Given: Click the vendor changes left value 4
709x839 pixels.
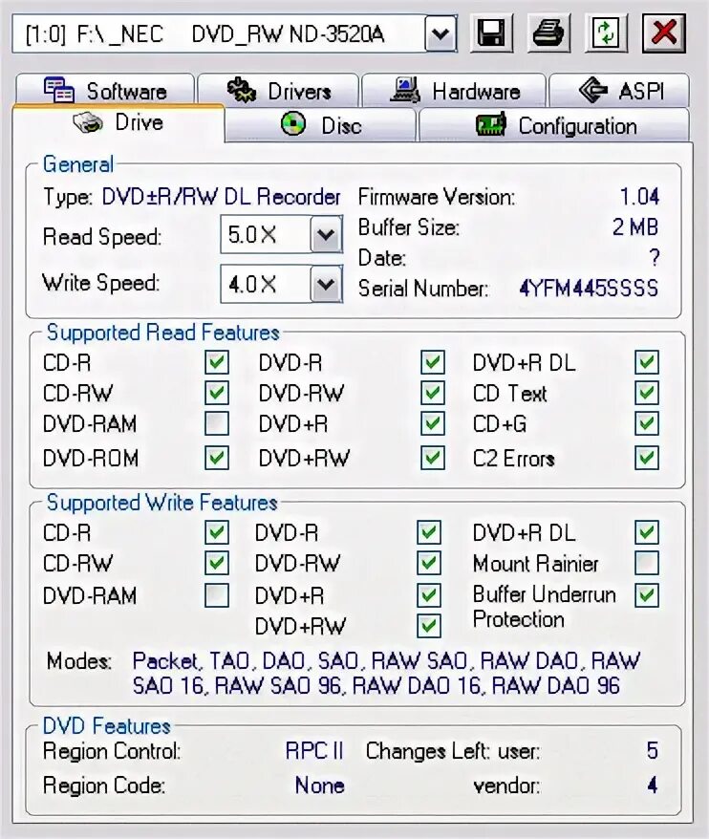Looking at the screenshot, I should click(x=652, y=785).
